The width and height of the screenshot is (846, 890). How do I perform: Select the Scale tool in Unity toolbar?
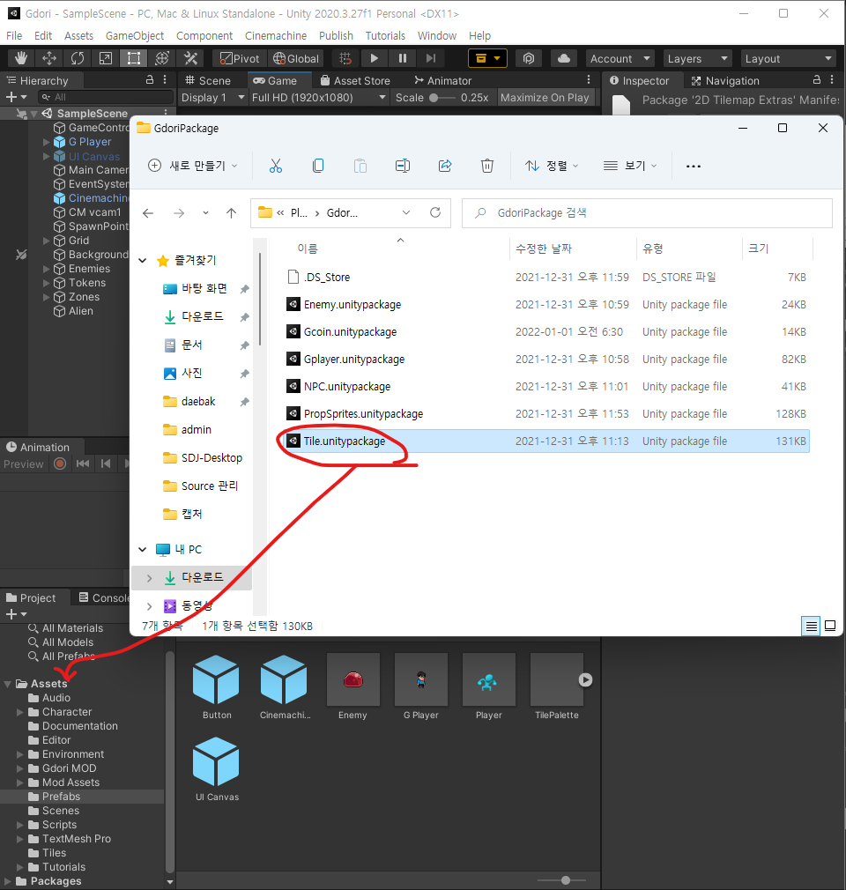(106, 58)
